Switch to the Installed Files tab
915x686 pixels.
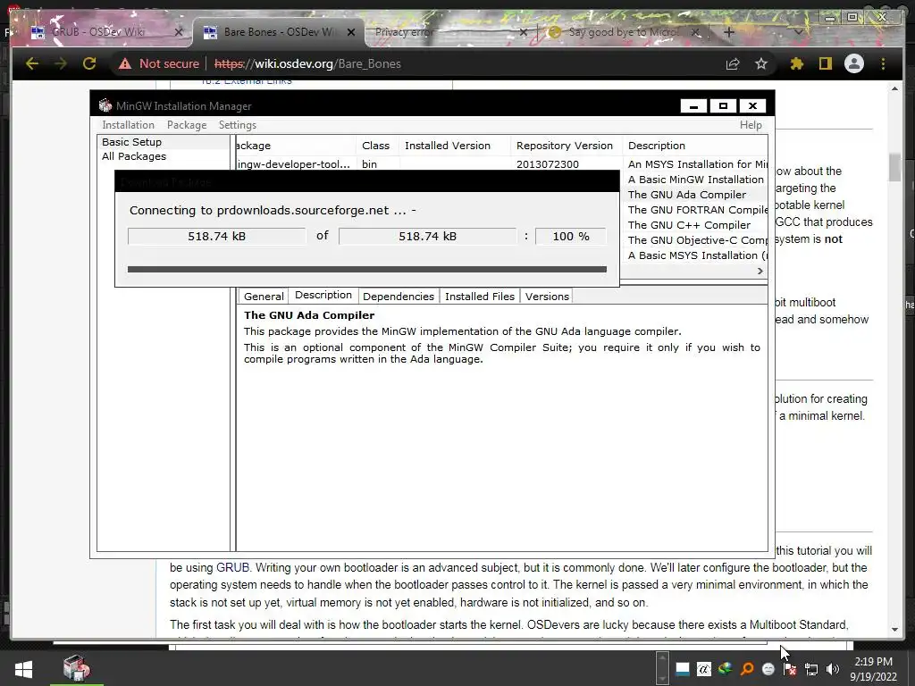[x=480, y=297]
